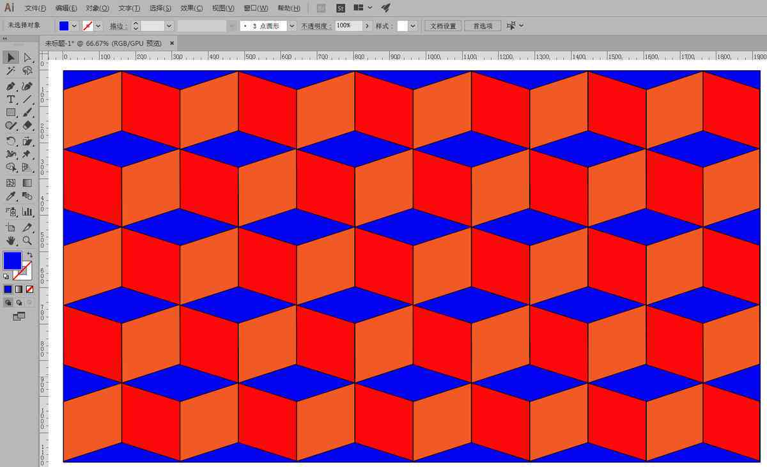This screenshot has height=467, width=767.
Task: Select the Shaper tool
Action: tap(11, 126)
